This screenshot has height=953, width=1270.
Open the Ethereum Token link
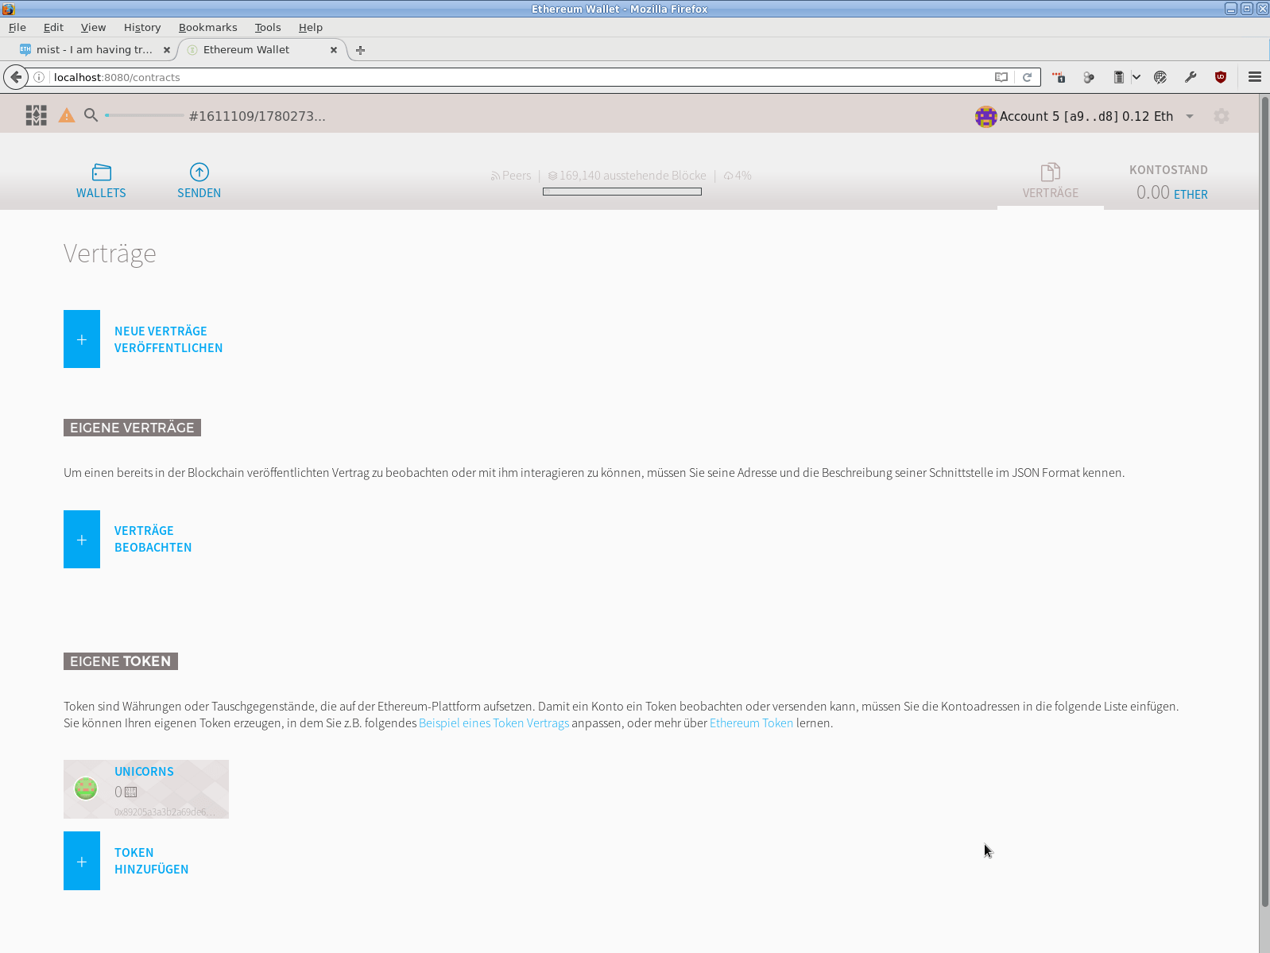[751, 723]
